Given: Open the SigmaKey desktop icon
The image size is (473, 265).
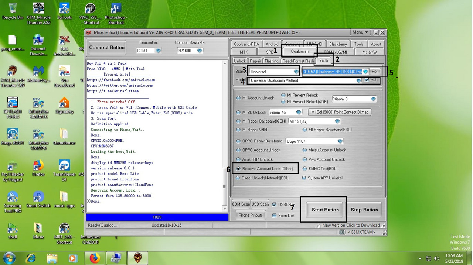Looking at the screenshot, I should (x=64, y=105).
